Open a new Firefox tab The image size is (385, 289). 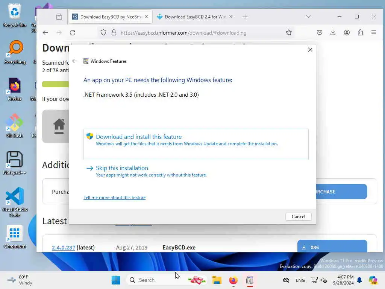[245, 17]
